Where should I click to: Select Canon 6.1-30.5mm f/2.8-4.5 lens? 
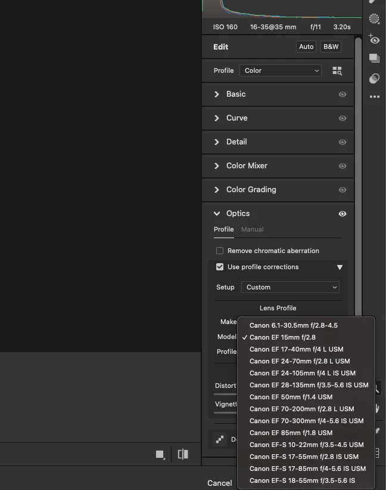[x=306, y=325]
